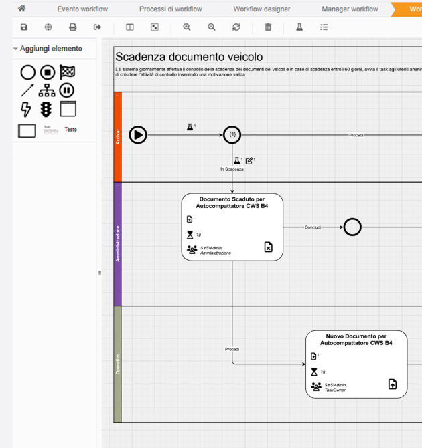The width and height of the screenshot is (422, 448).
Task: Click the Procedi label in Operativo lane
Action: point(232,349)
